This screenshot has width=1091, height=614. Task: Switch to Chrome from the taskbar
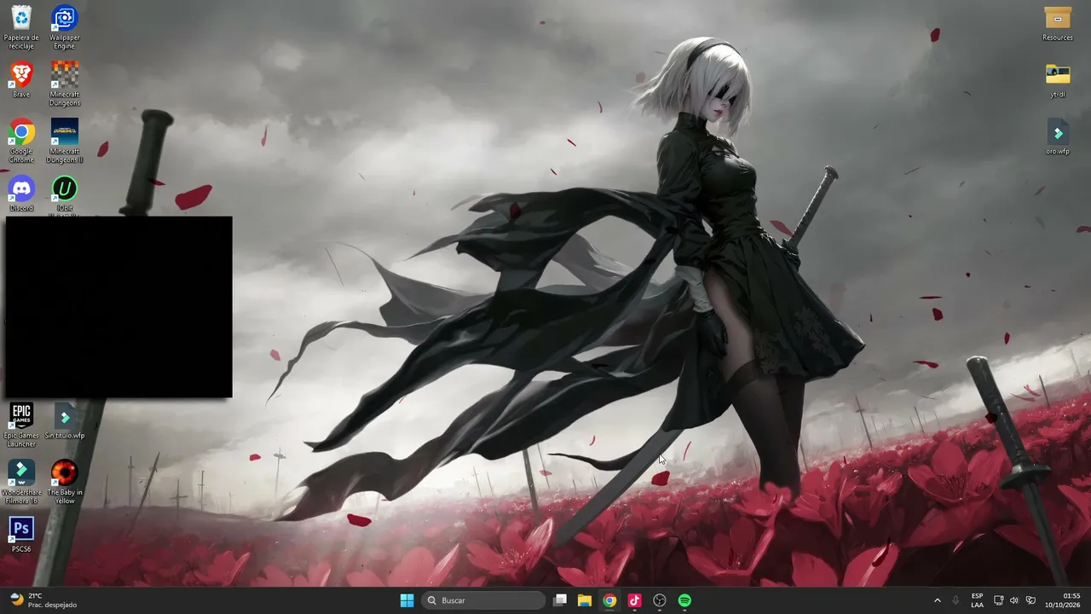[609, 600]
